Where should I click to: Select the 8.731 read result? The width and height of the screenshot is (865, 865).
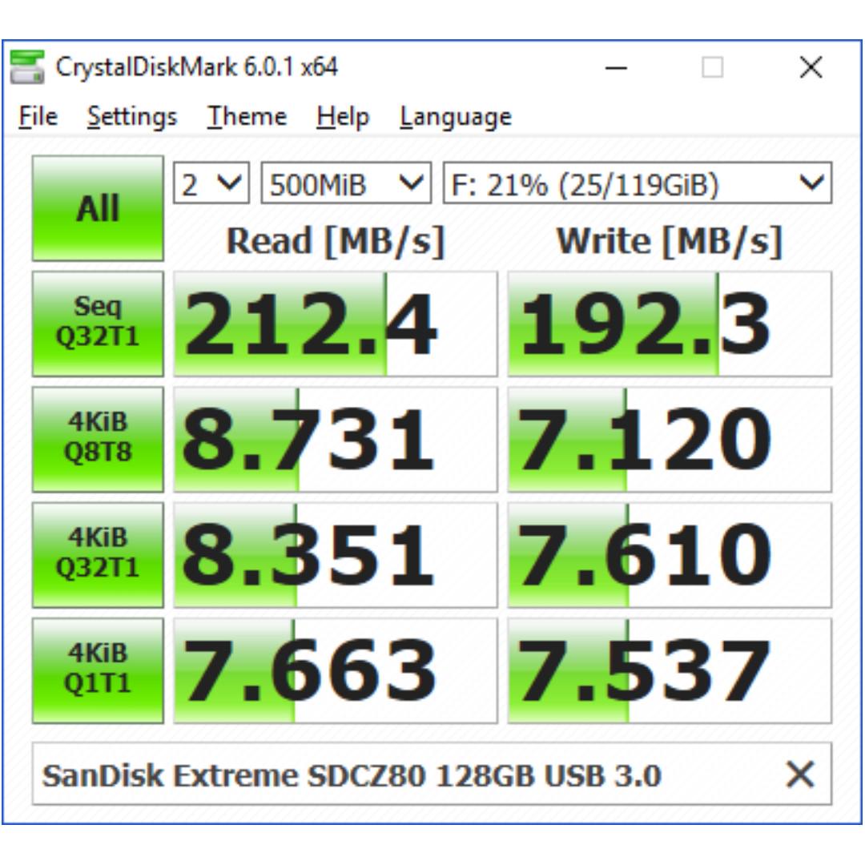click(x=336, y=440)
